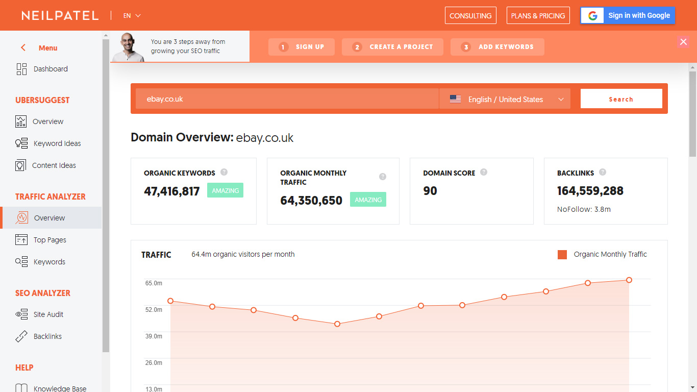Click the Traffic Analyzer Overview icon
The height and width of the screenshot is (392, 697).
point(21,218)
